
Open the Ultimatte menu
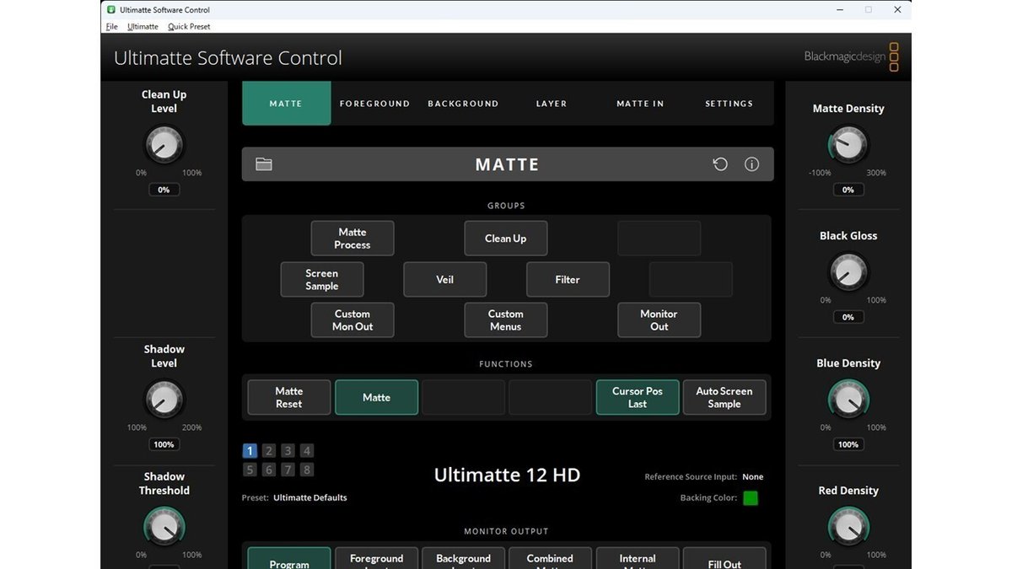(143, 26)
